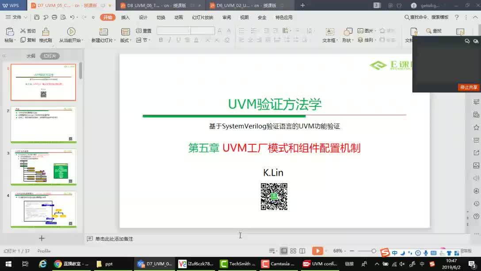481x271 pixels.
Task: Open a new document tab with plus
Action: (x=302, y=5)
